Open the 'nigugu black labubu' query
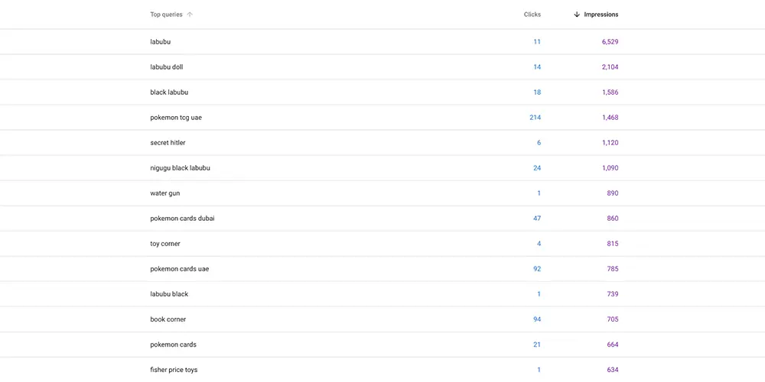The width and height of the screenshot is (765, 382). coord(180,168)
